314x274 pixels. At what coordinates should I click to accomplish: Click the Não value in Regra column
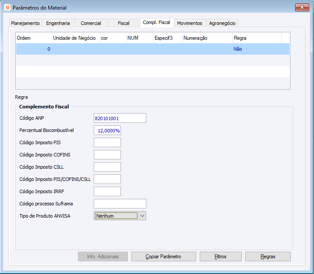238,49
